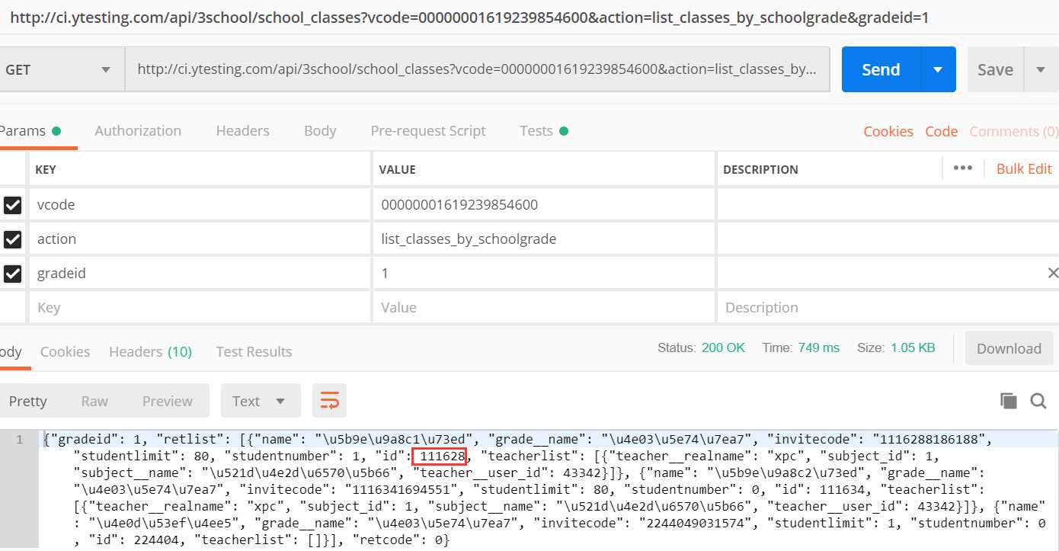Open the Authorization tab
Viewport: 1059px width, 551px height.
138,130
